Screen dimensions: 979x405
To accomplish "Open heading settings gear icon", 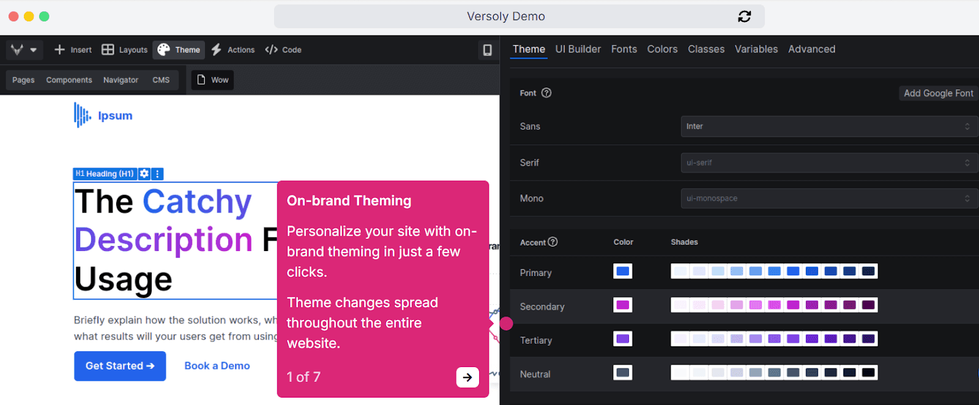I will tap(144, 173).
